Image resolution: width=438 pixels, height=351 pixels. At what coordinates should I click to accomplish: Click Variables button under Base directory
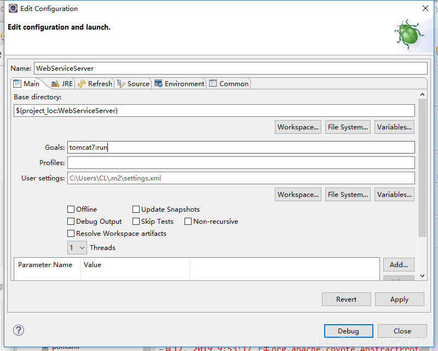pos(394,127)
